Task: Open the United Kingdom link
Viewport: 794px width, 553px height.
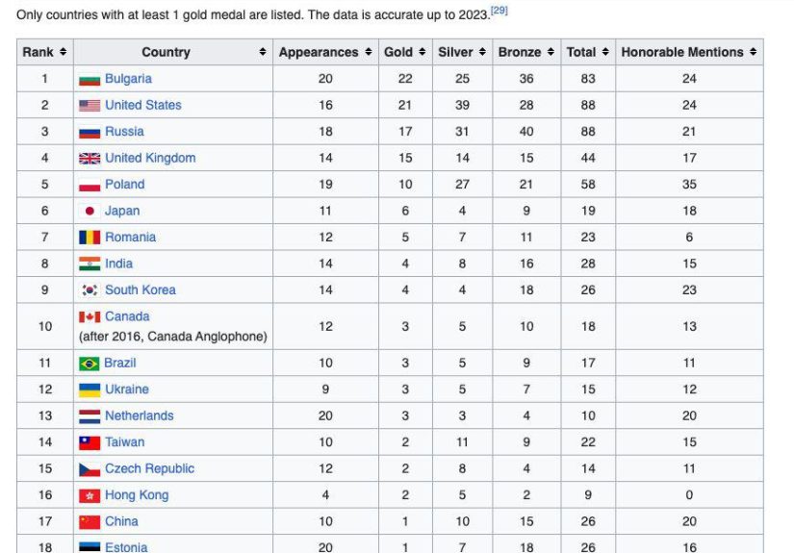Action: pos(150,158)
